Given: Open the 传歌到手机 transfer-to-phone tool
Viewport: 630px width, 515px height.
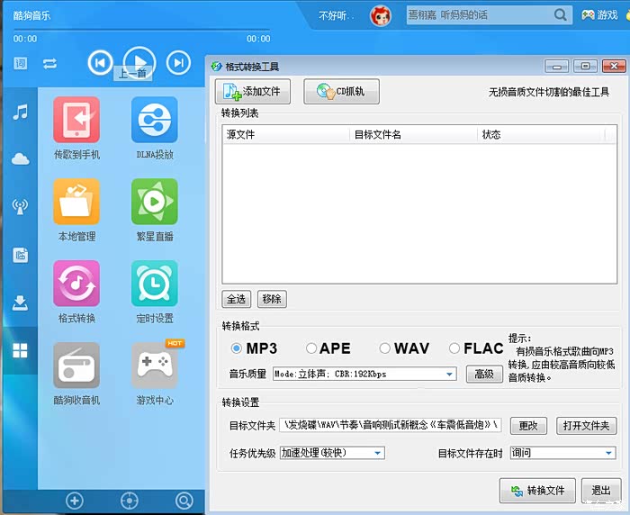Looking at the screenshot, I should 76,120.
